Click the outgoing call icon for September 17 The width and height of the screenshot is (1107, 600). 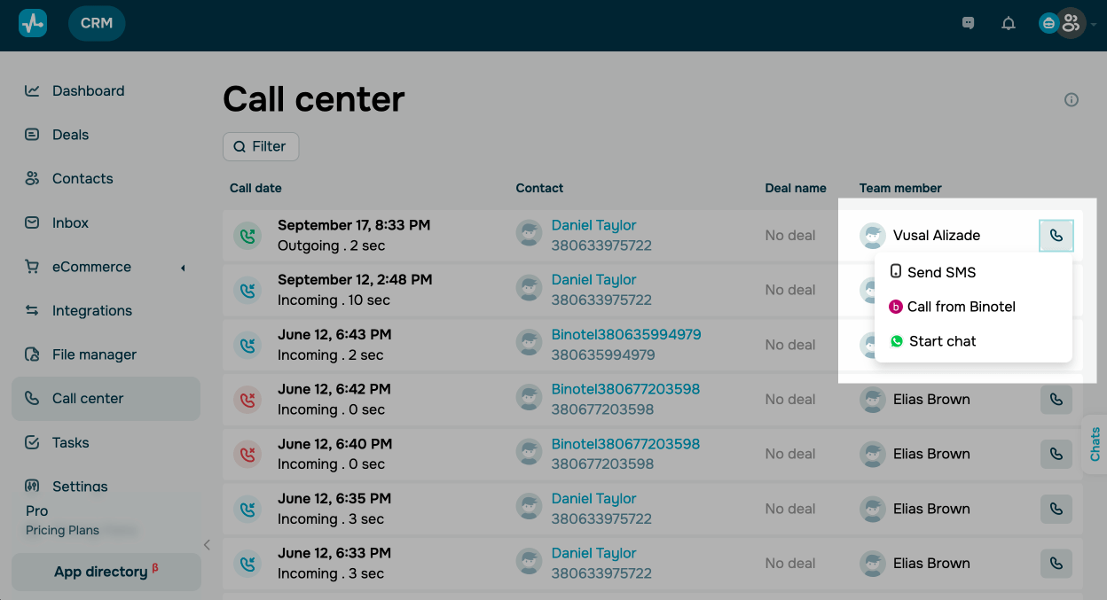(246, 236)
